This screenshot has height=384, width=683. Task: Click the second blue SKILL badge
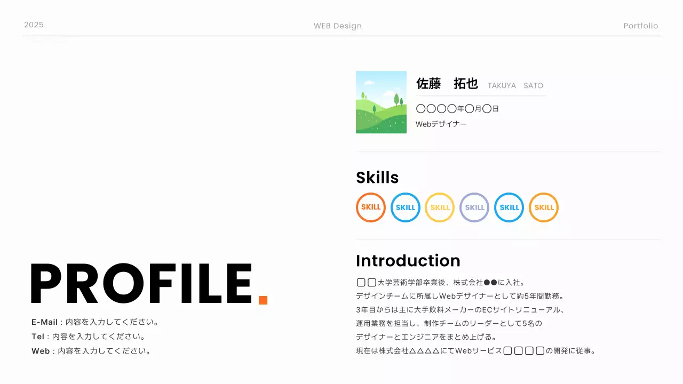pos(509,207)
